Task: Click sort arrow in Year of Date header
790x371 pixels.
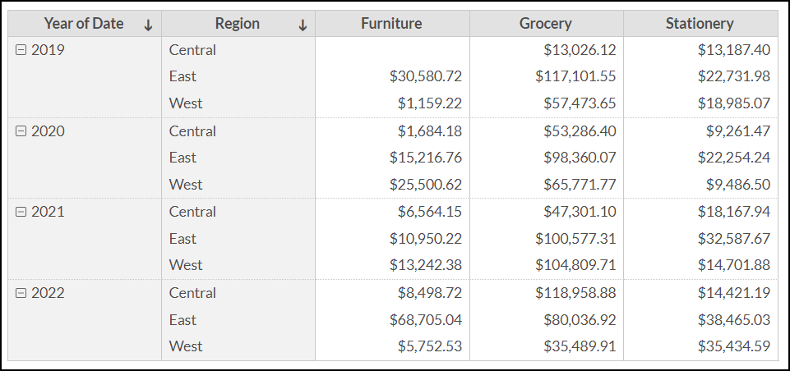Action: tap(148, 25)
